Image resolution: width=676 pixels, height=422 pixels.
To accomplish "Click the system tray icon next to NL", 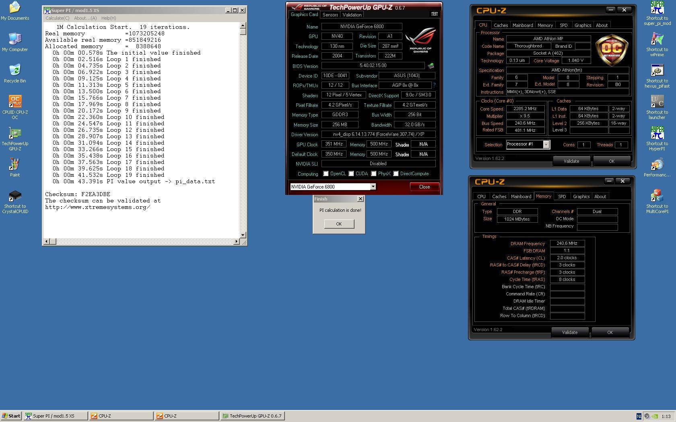I will click(x=647, y=416).
